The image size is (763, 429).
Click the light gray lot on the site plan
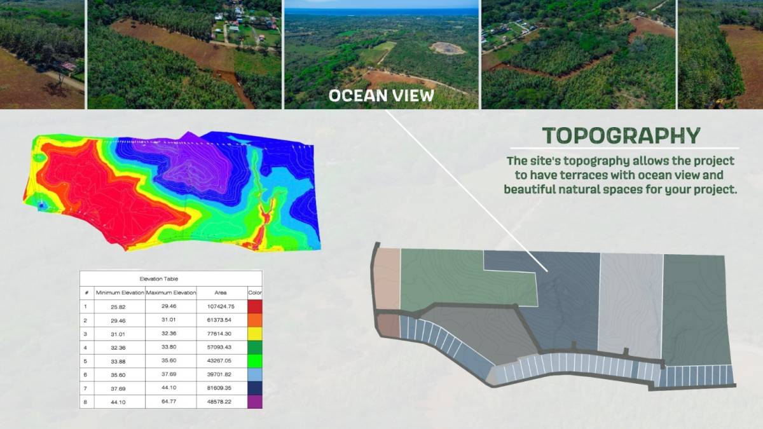coord(631,302)
